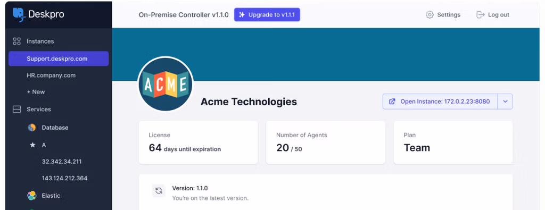Viewport: 545px width, 210px height.
Task: Click Log out link
Action: coord(493,14)
